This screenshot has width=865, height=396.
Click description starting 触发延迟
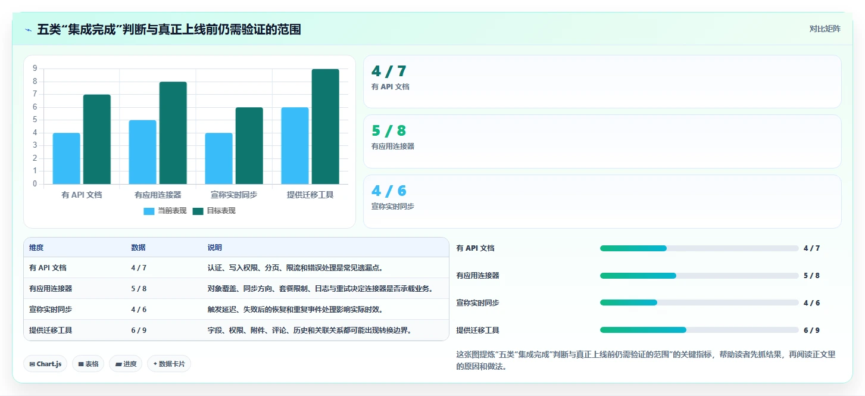(x=295, y=310)
